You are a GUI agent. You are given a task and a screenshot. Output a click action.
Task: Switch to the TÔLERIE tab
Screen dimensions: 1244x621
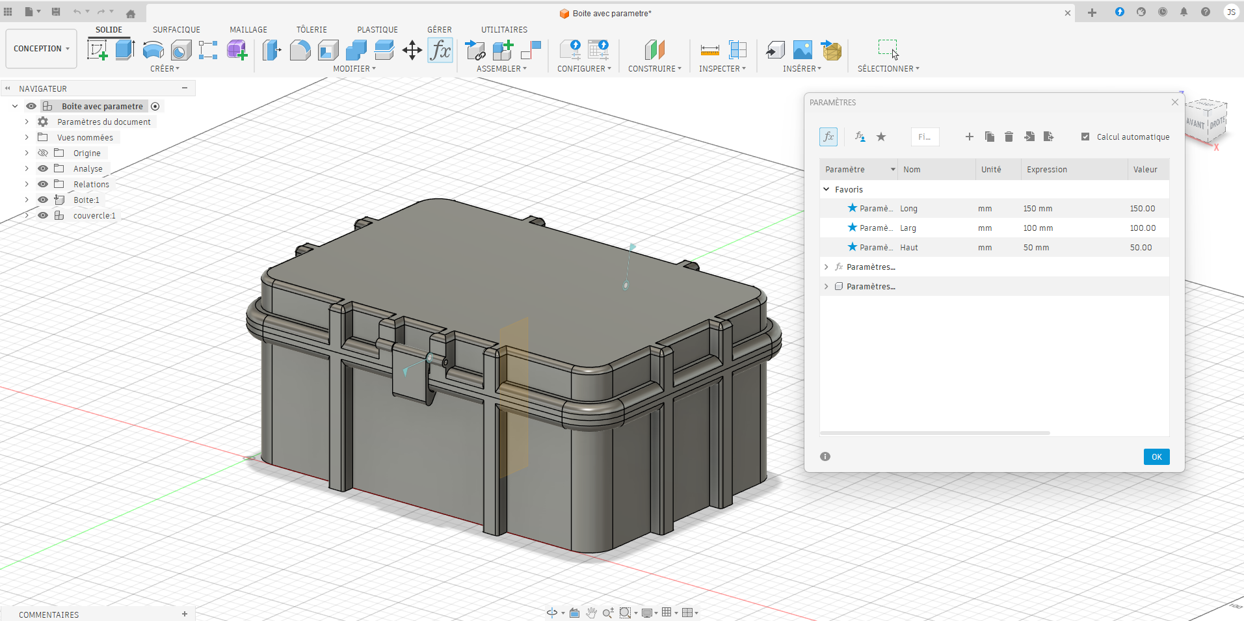click(311, 29)
